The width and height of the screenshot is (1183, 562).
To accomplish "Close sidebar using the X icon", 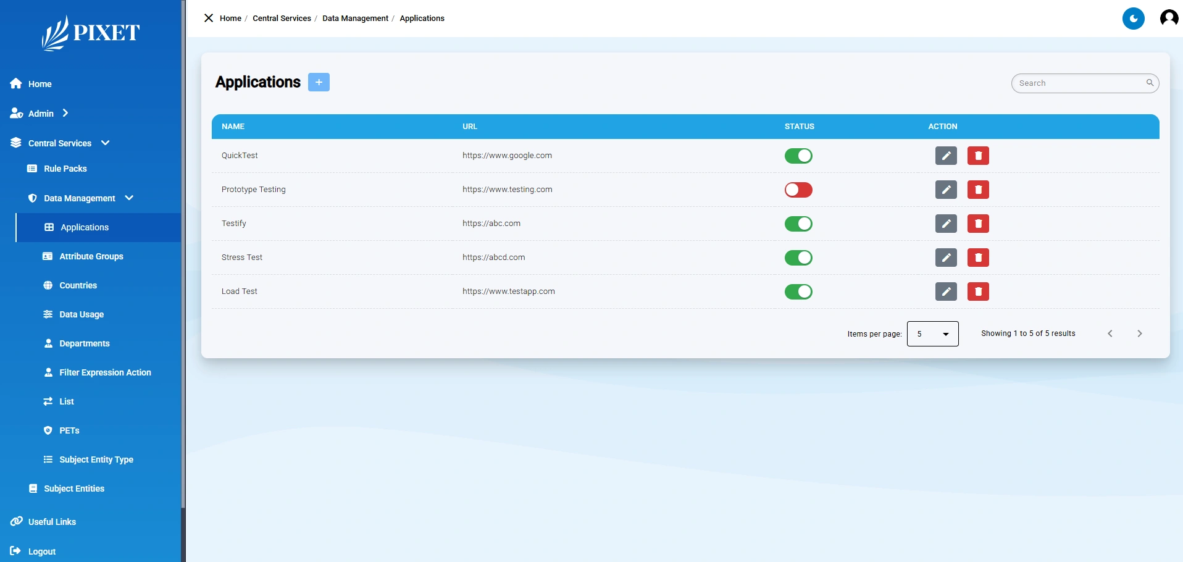I will pos(209,19).
